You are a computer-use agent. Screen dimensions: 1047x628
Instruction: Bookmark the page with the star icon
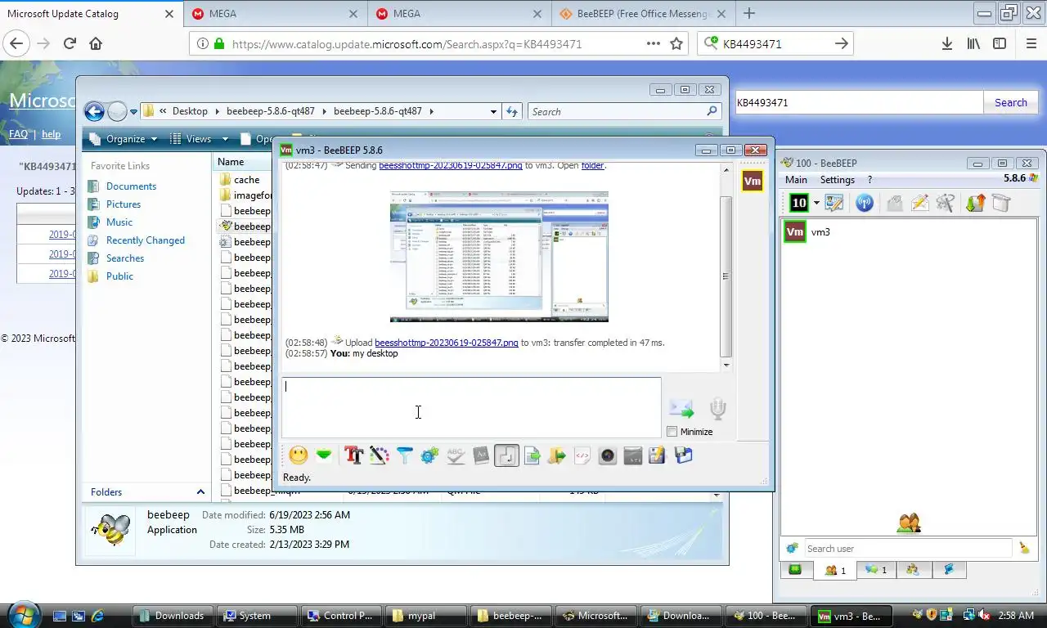coord(676,44)
